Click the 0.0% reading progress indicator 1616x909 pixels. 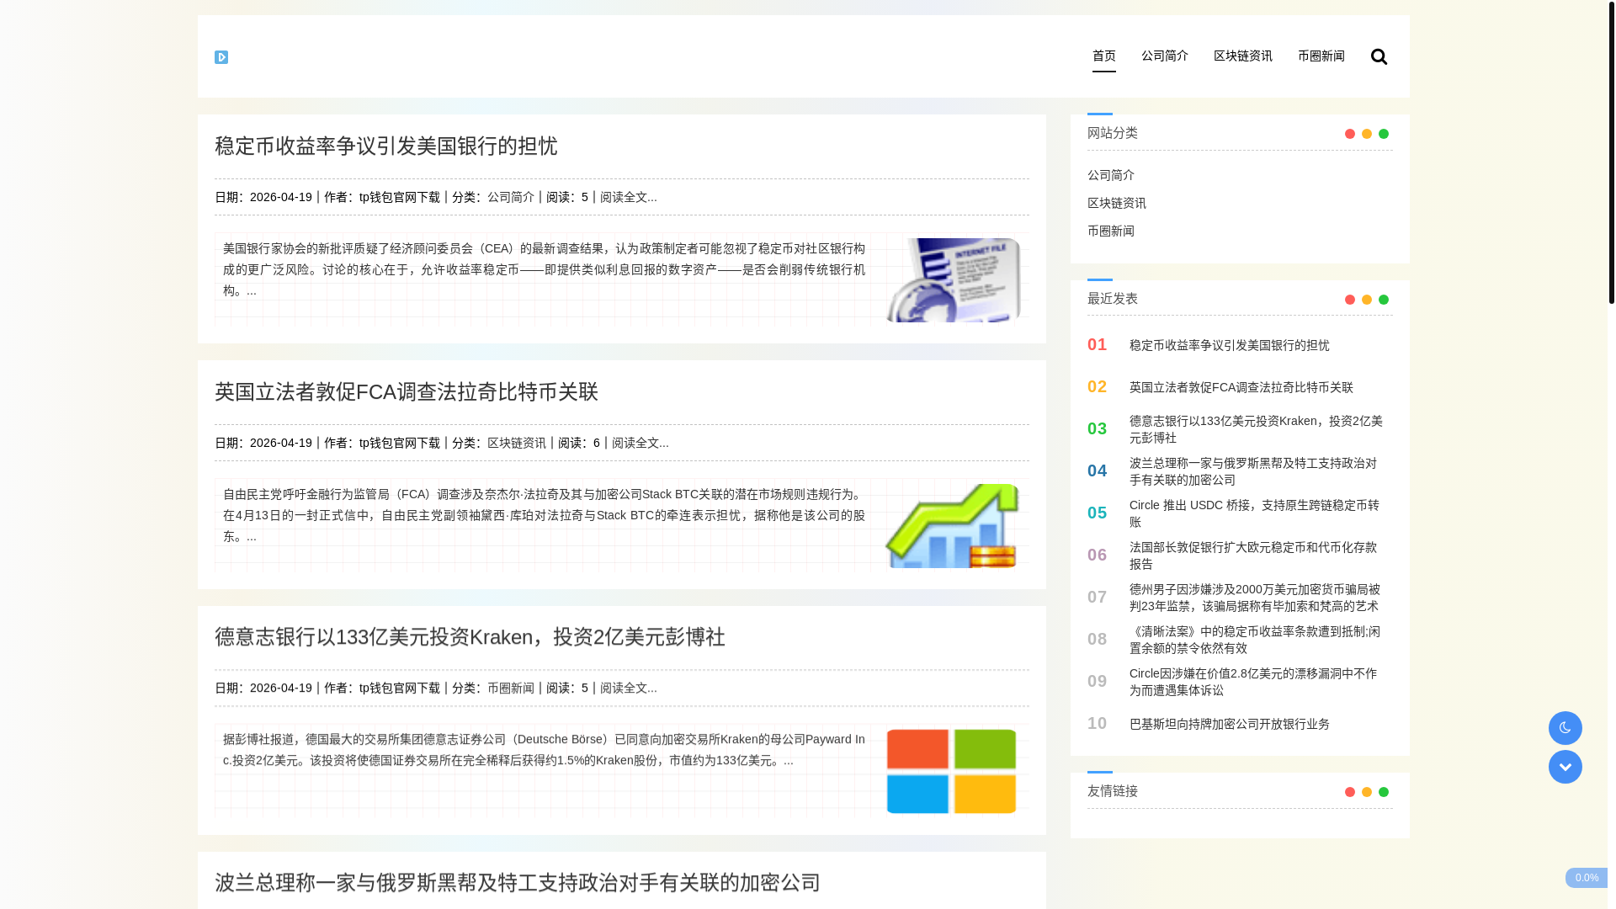1587,878
